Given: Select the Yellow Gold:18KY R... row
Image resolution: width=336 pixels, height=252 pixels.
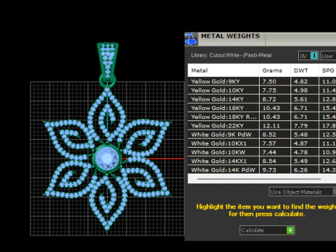Looking at the screenshot, I should click(x=262, y=117).
